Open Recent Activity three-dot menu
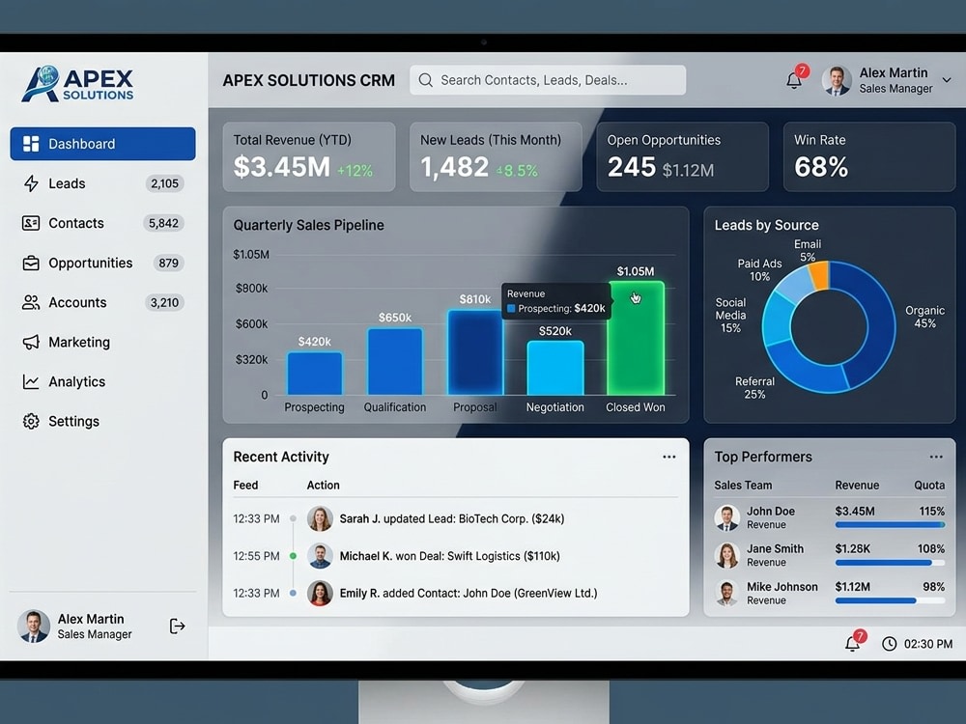The width and height of the screenshot is (966, 724). (669, 457)
